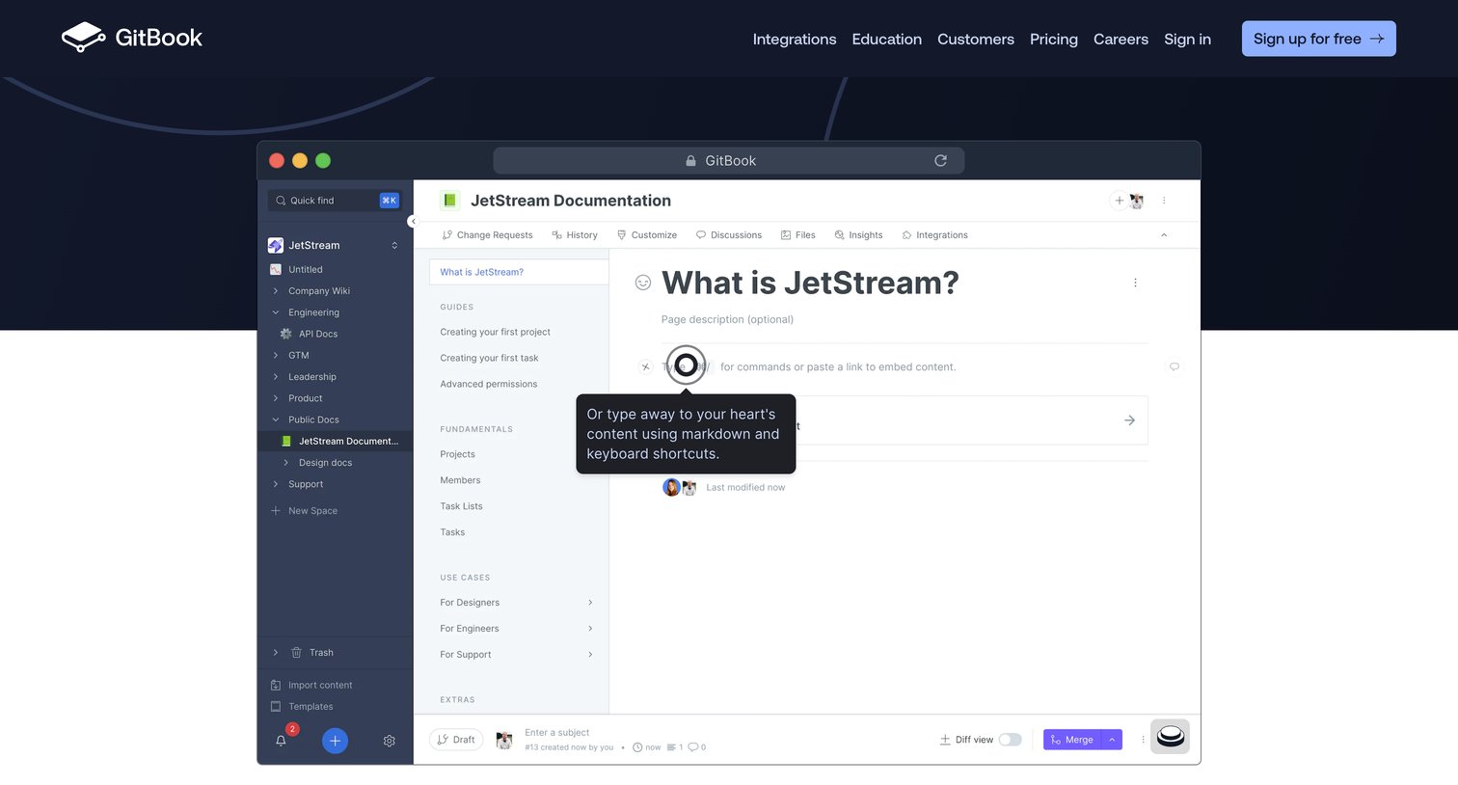
Task: Click Enter a subject field
Action: pyautogui.click(x=556, y=733)
